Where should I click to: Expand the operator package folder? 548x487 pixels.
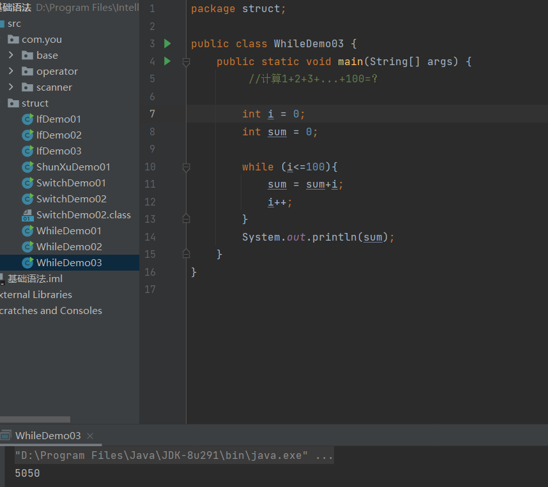(x=11, y=71)
